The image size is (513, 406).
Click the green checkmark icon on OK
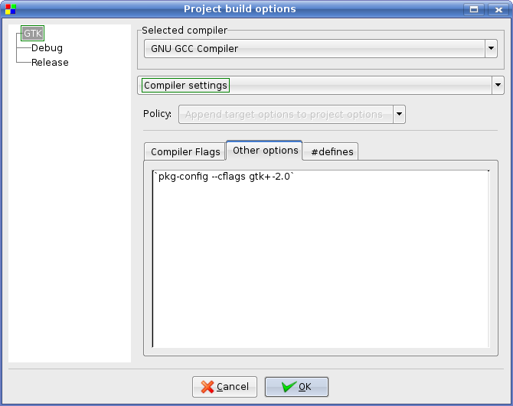[x=288, y=387]
